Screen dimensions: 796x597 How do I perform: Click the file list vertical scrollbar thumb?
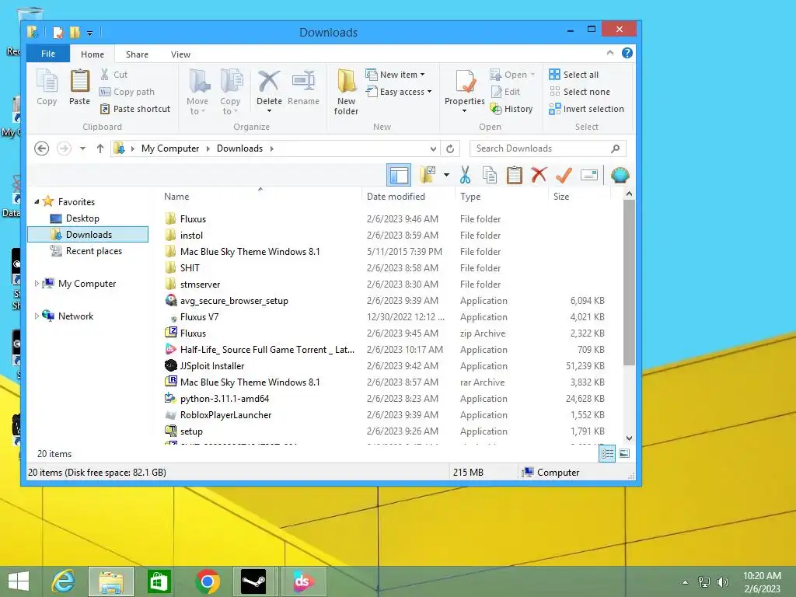pyautogui.click(x=629, y=282)
